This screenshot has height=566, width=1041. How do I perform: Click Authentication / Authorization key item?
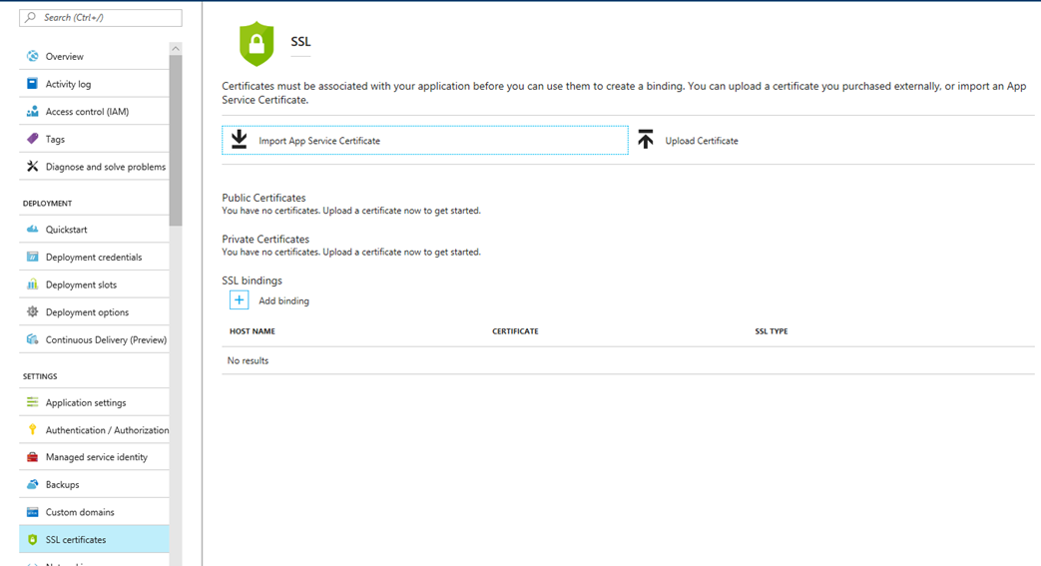(94, 430)
